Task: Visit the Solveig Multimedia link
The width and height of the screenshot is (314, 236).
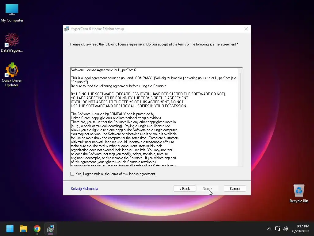Action: 84,189
